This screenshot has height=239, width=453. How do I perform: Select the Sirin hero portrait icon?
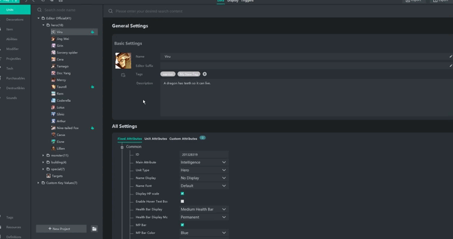(x=53, y=46)
